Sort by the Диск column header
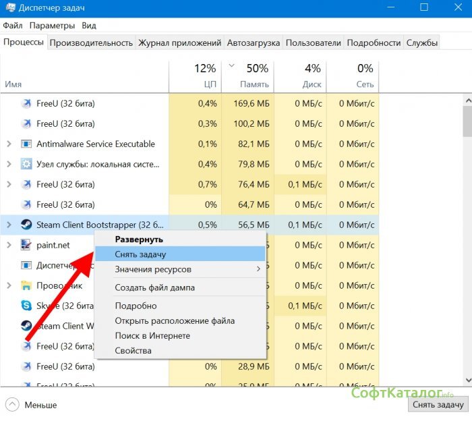Screen dimensions: 472x421 point(300,77)
